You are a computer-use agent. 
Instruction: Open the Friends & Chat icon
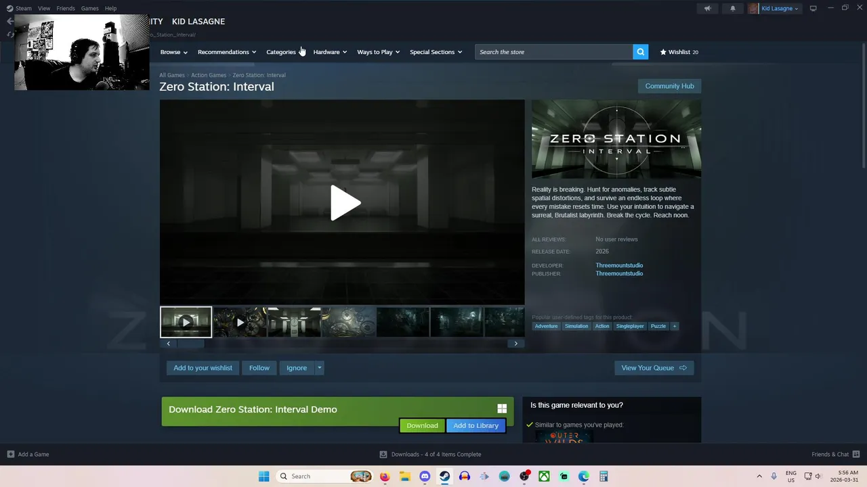(x=856, y=455)
